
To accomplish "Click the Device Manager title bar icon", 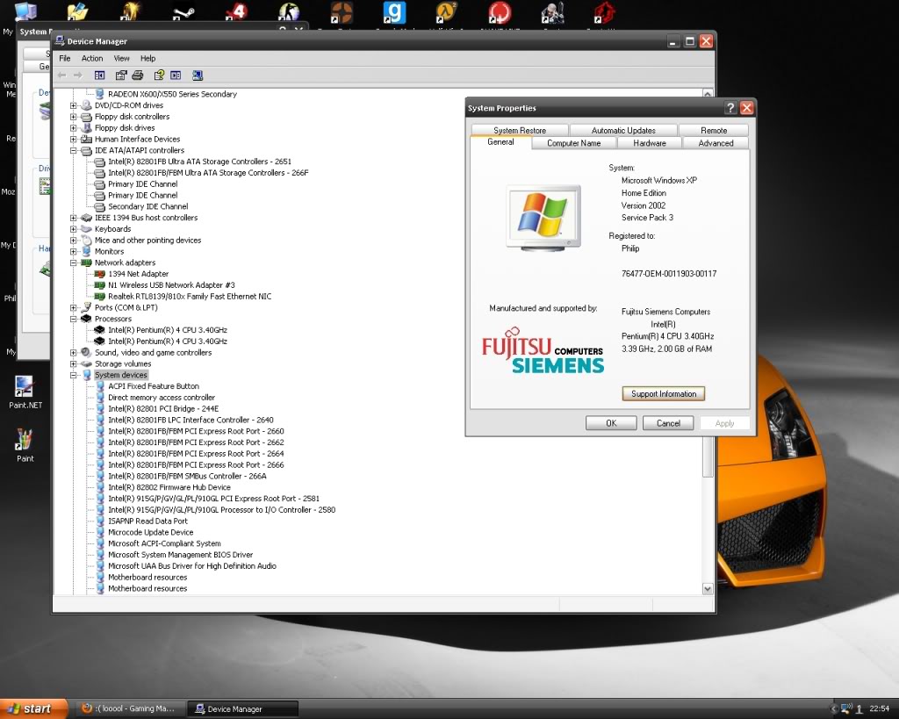I will coord(60,40).
